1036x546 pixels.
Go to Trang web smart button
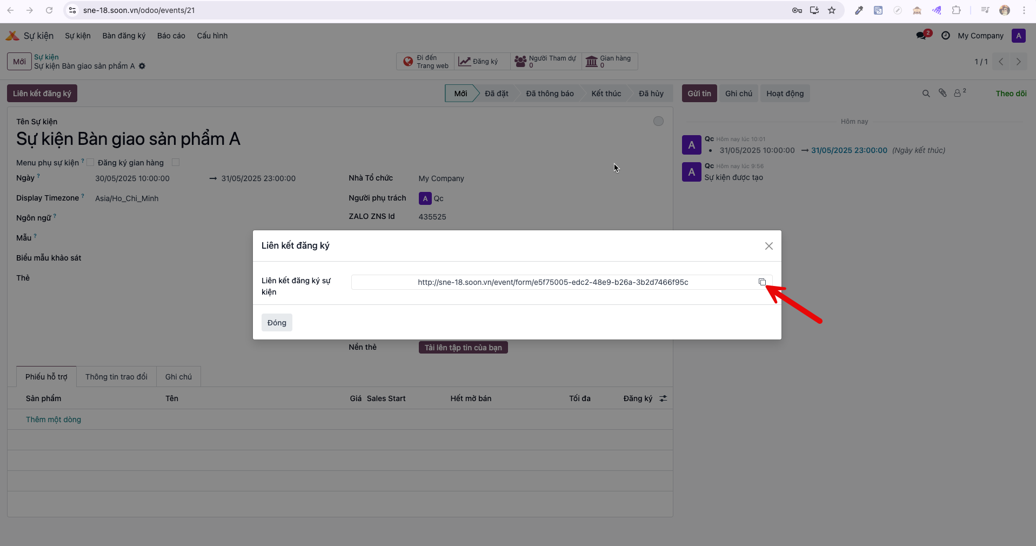426,62
